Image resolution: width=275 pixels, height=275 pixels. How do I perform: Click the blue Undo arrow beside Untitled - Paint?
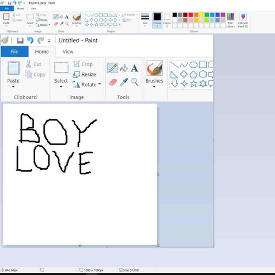point(30,40)
